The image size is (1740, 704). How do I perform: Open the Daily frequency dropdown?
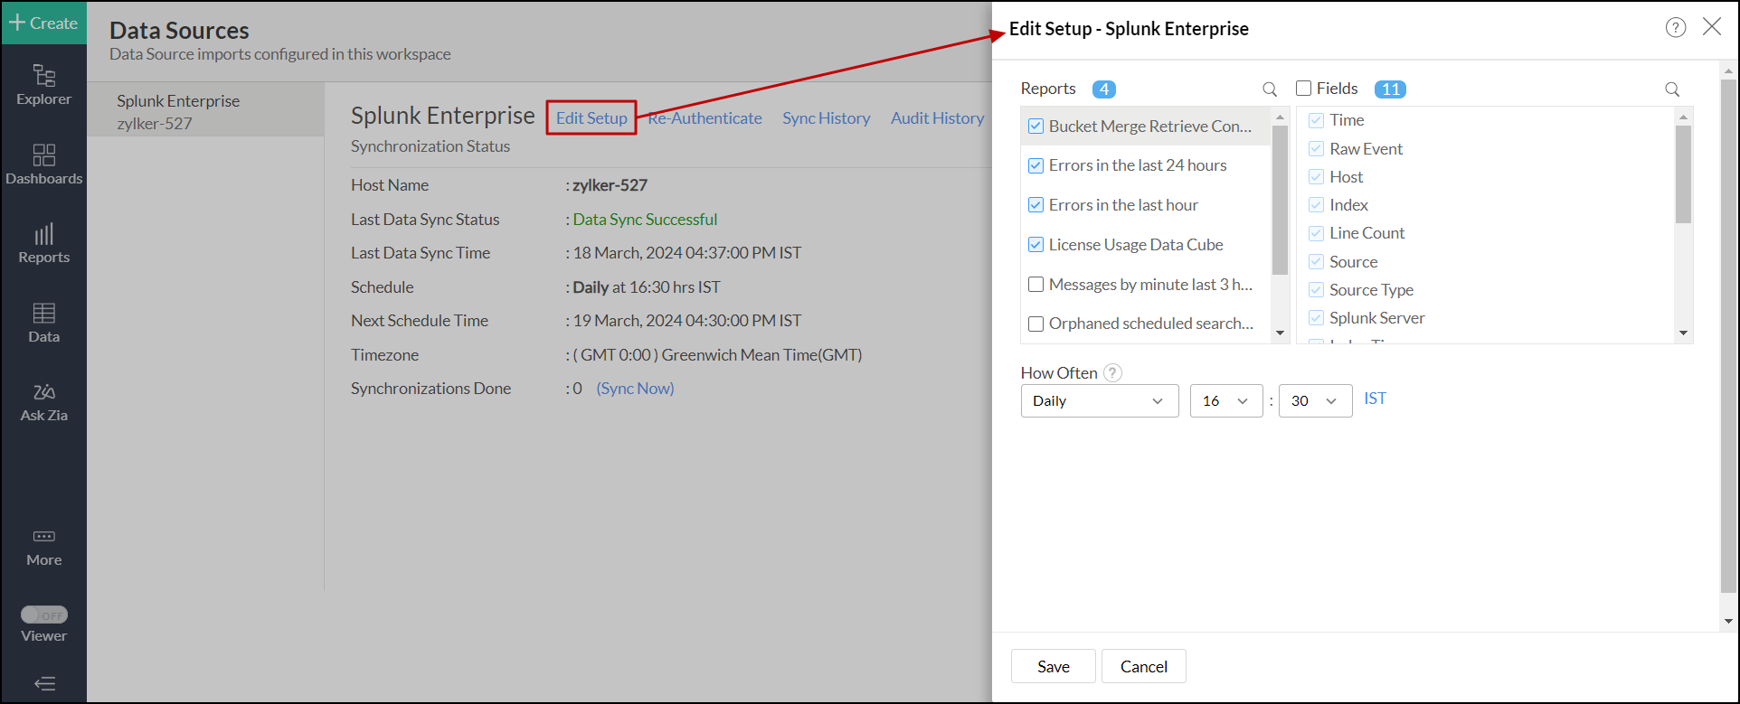click(1099, 401)
